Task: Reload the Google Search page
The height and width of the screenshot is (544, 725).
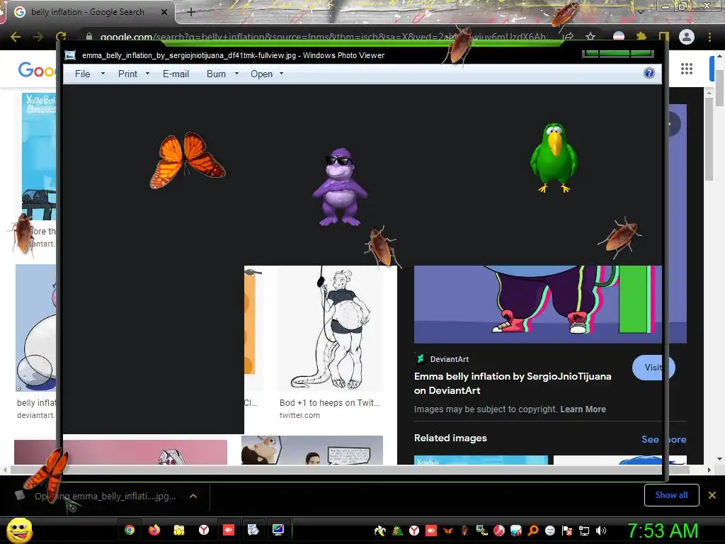Action: 61,37
